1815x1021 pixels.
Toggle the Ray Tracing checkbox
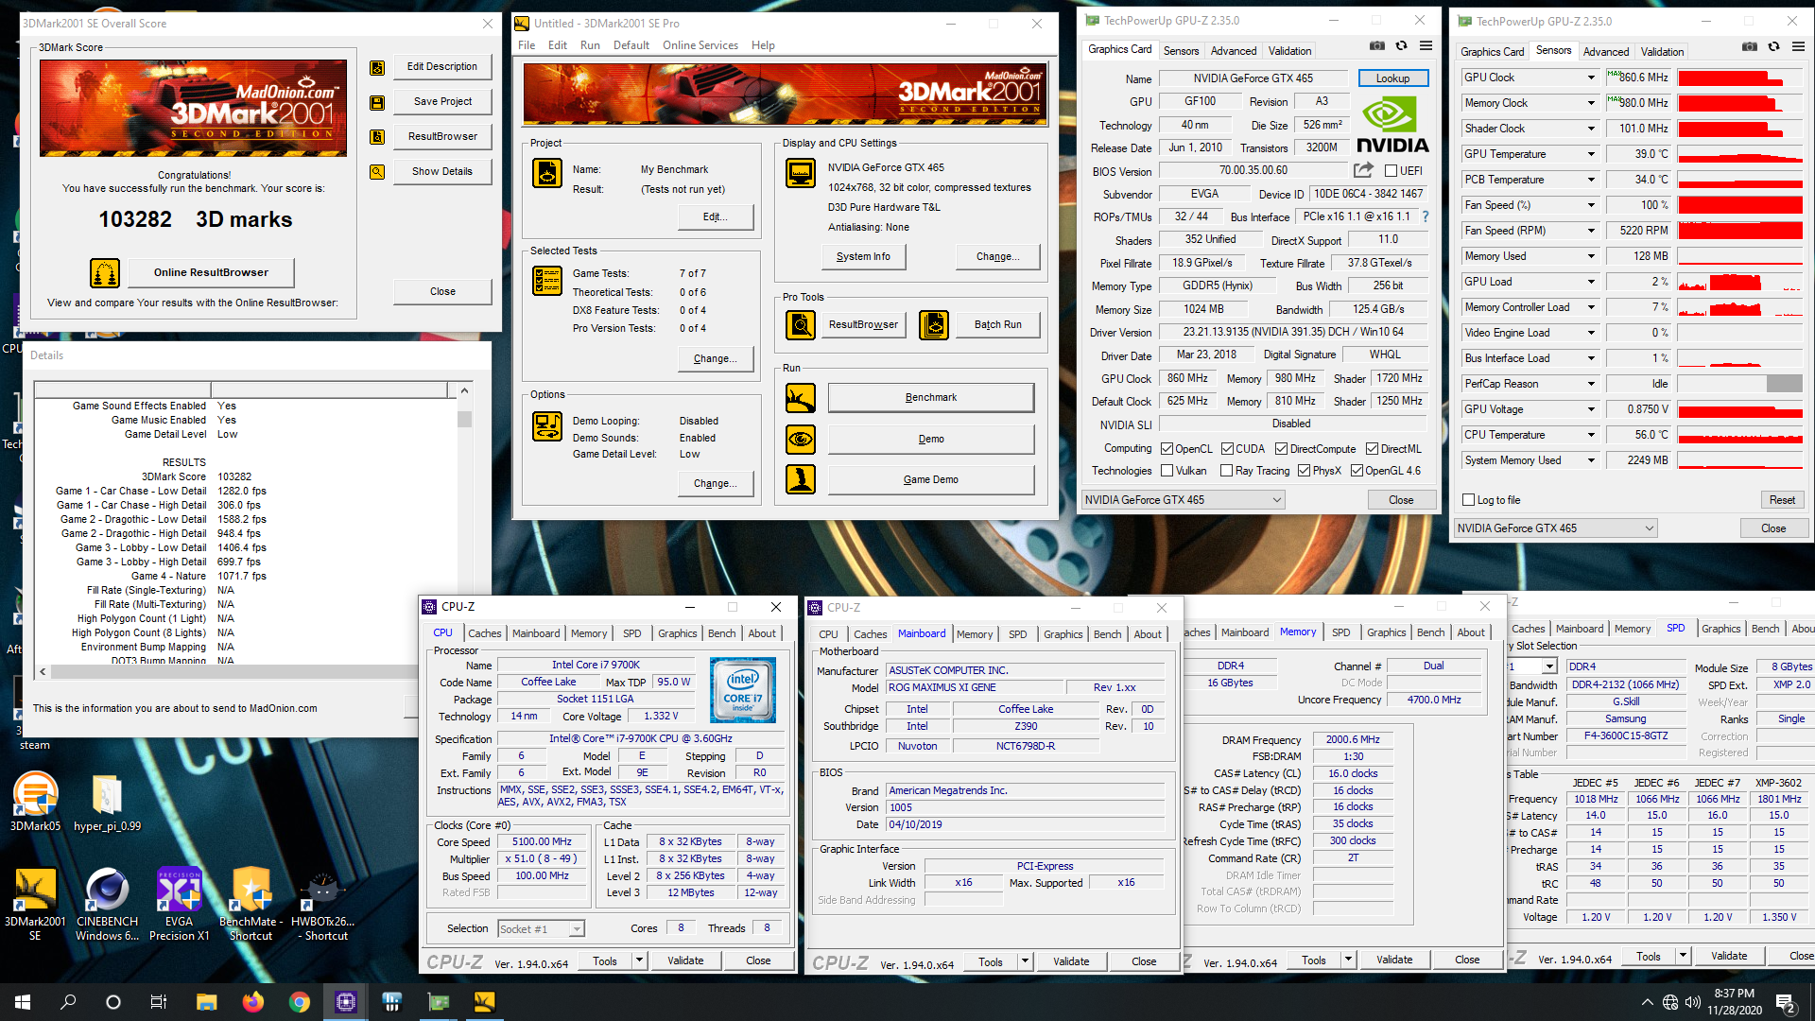pos(1226,471)
